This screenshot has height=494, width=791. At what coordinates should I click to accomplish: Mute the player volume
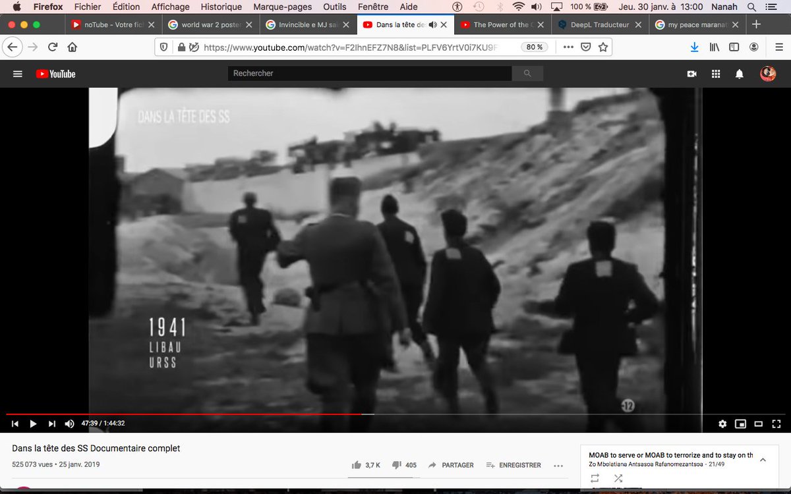(70, 424)
